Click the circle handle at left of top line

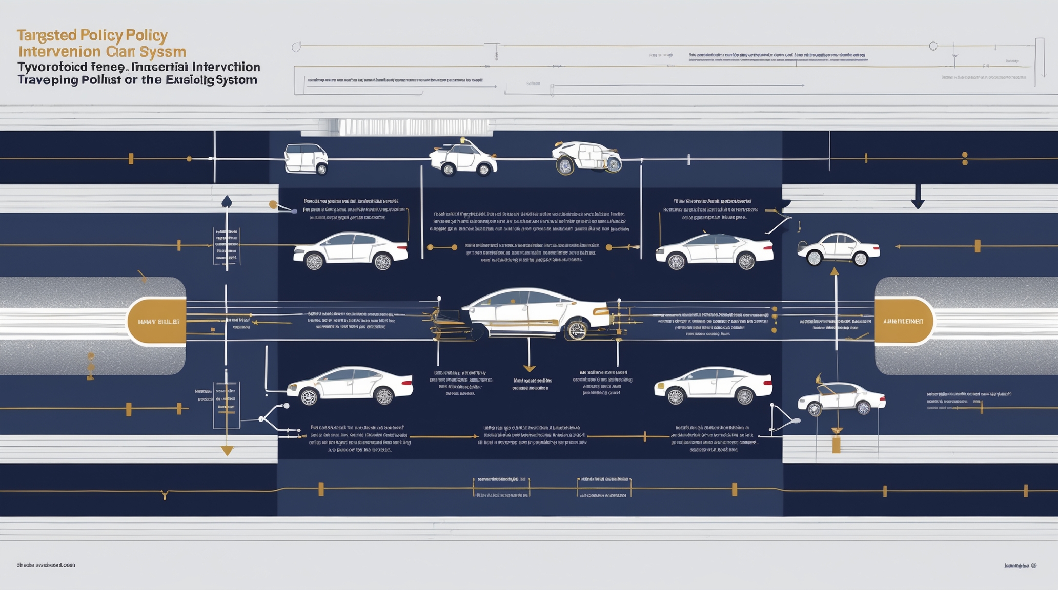pyautogui.click(x=296, y=47)
